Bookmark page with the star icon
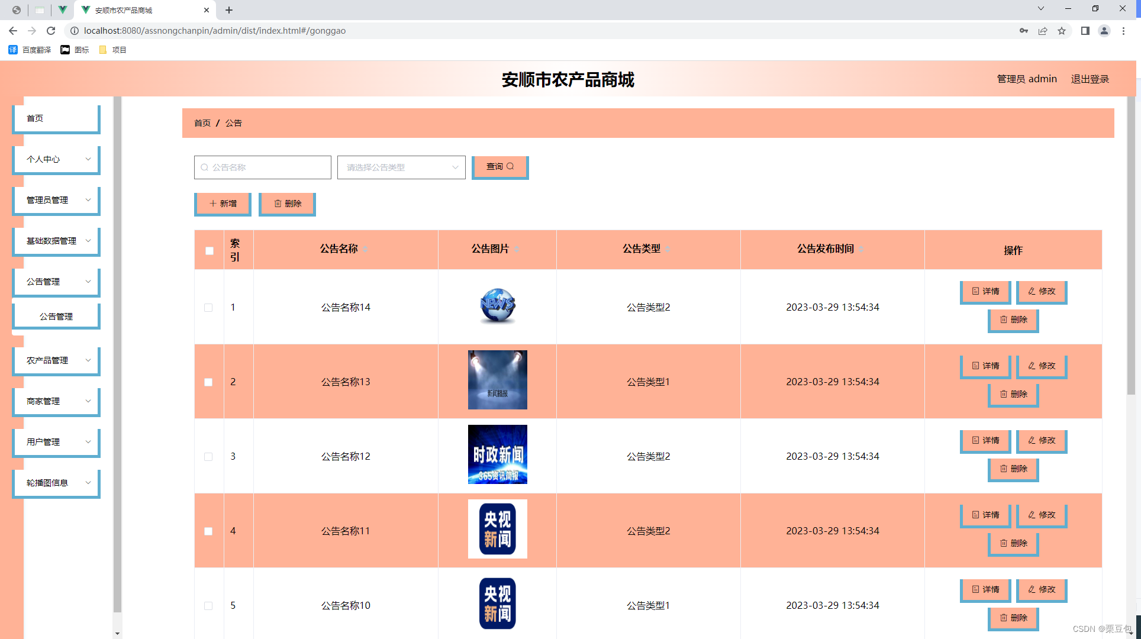The height and width of the screenshot is (639, 1141). pos(1062,31)
